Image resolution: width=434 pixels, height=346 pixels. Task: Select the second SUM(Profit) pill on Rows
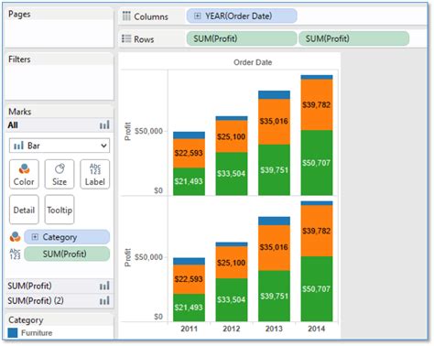353,38
